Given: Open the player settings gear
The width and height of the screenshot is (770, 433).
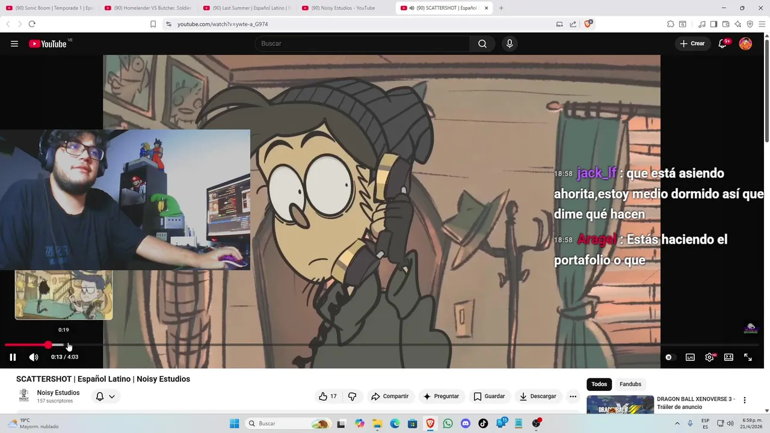Looking at the screenshot, I should coord(709,357).
